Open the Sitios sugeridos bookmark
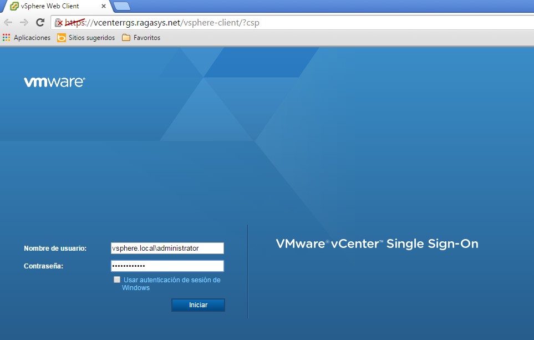Image resolution: width=534 pixels, height=340 pixels. (86, 38)
